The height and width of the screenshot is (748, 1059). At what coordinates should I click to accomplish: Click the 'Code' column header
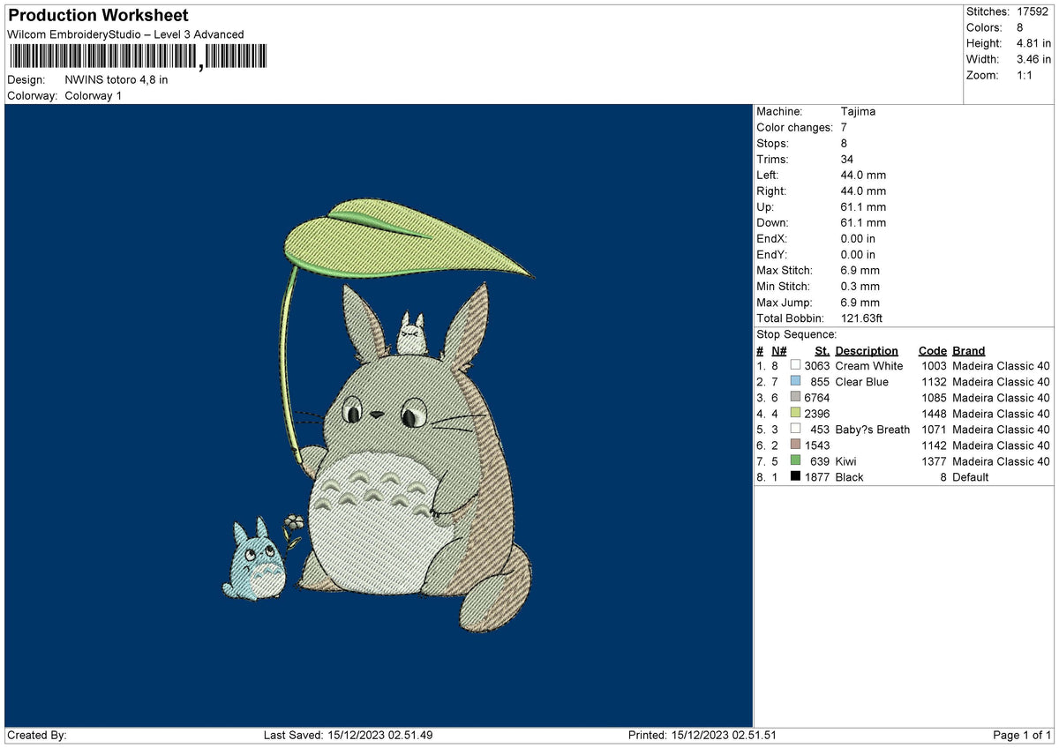coord(932,350)
